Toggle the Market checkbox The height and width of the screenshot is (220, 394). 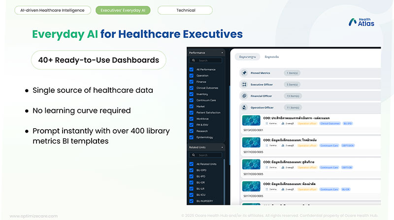(192, 107)
